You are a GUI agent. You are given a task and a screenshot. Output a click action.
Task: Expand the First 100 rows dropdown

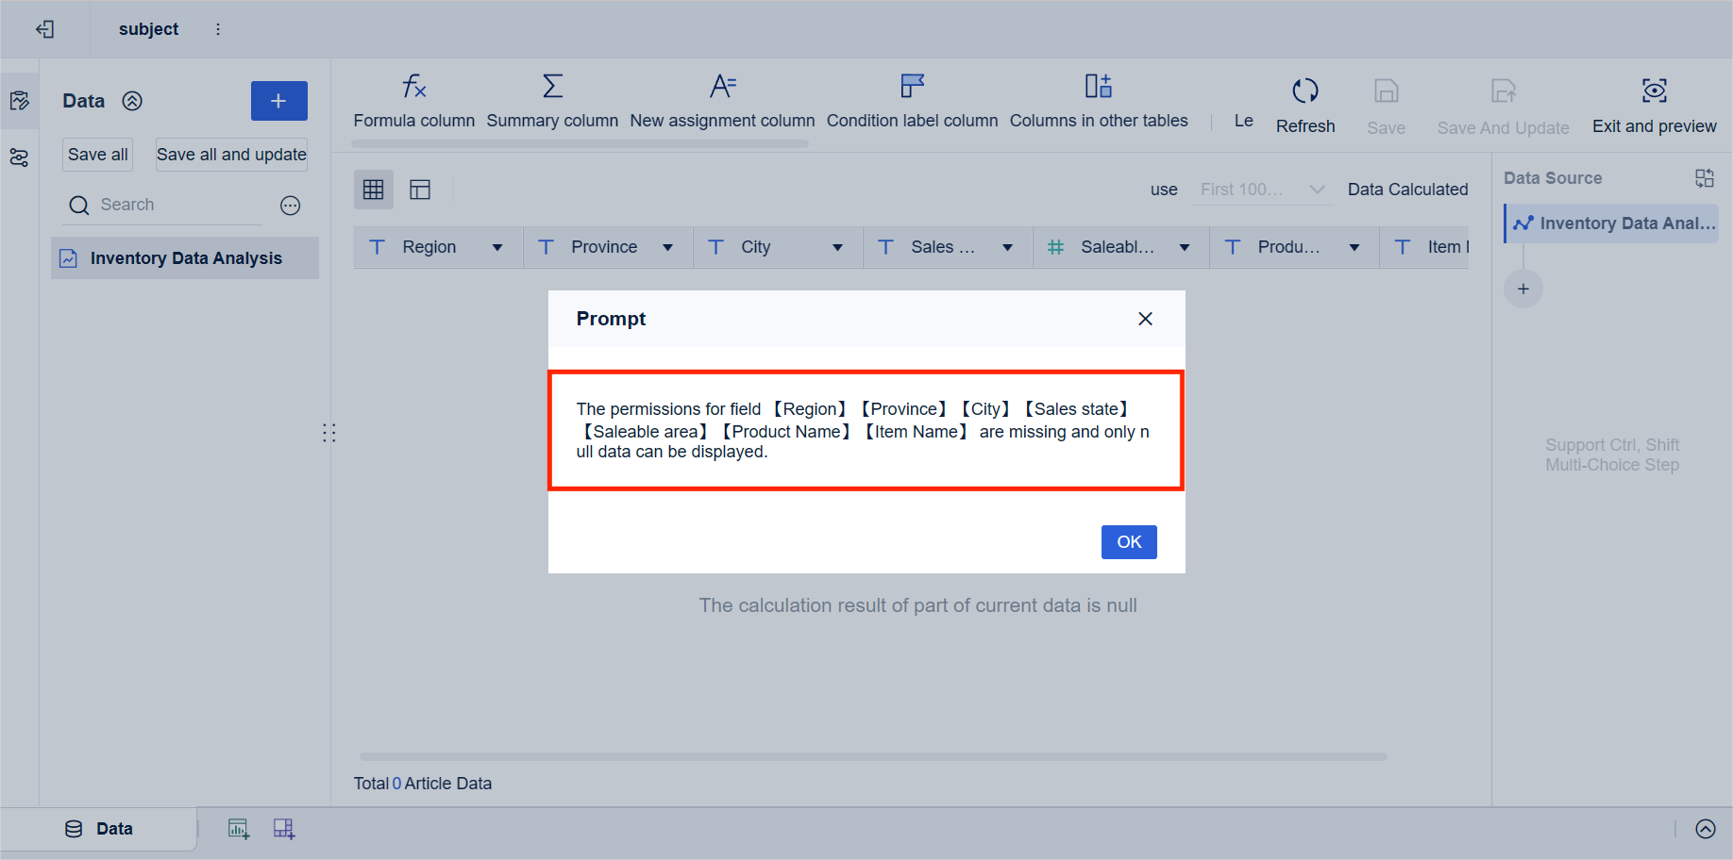coord(1262,189)
